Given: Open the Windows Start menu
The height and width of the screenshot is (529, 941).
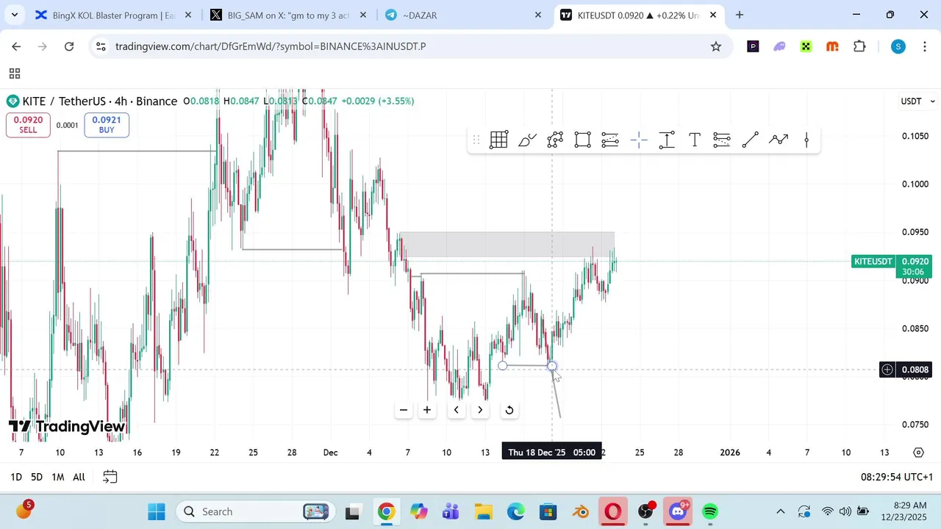Looking at the screenshot, I should pyautogui.click(x=157, y=511).
